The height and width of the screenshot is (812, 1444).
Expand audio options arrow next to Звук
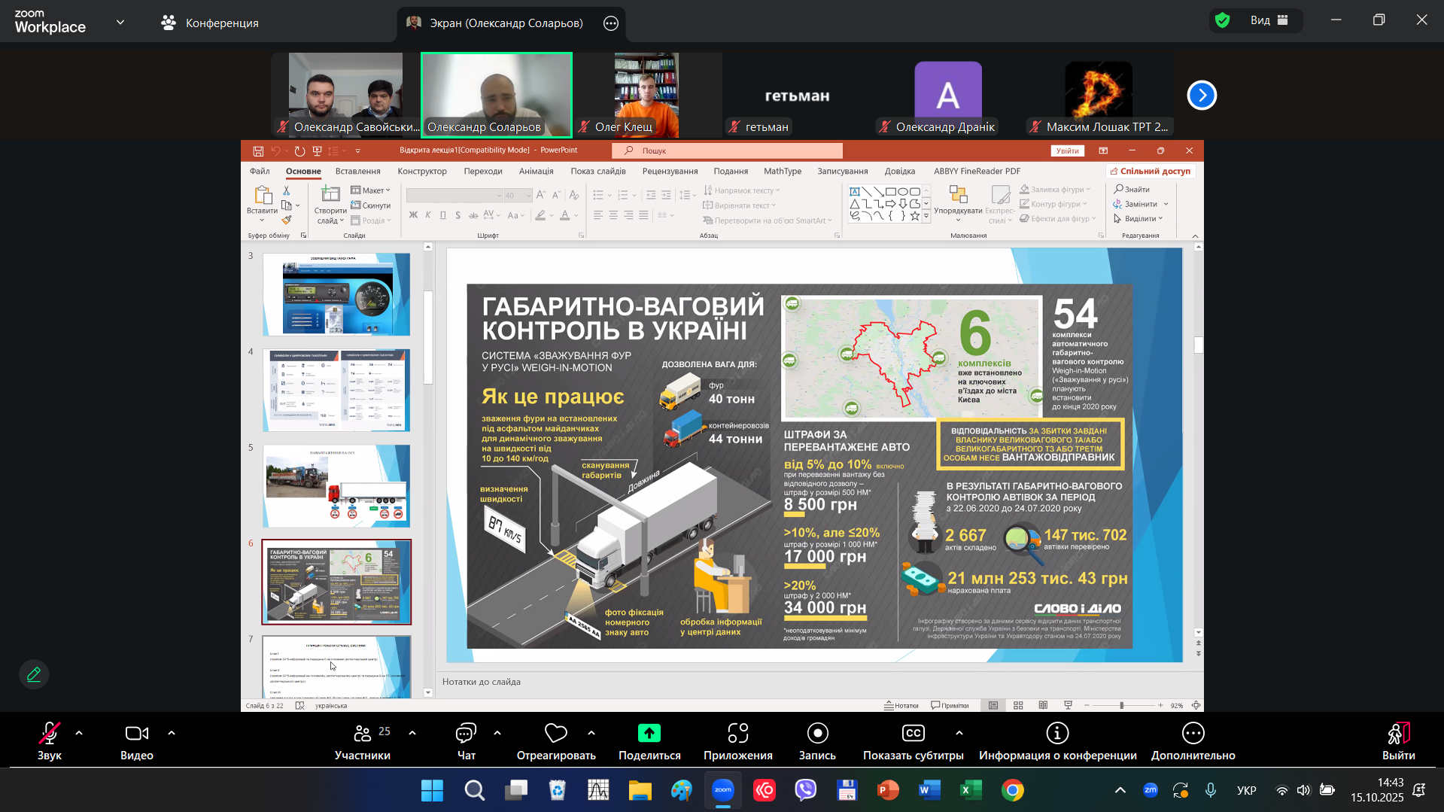point(79,733)
